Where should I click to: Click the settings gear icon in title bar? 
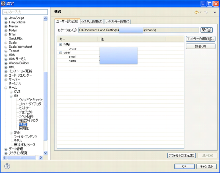(x=3, y=3)
